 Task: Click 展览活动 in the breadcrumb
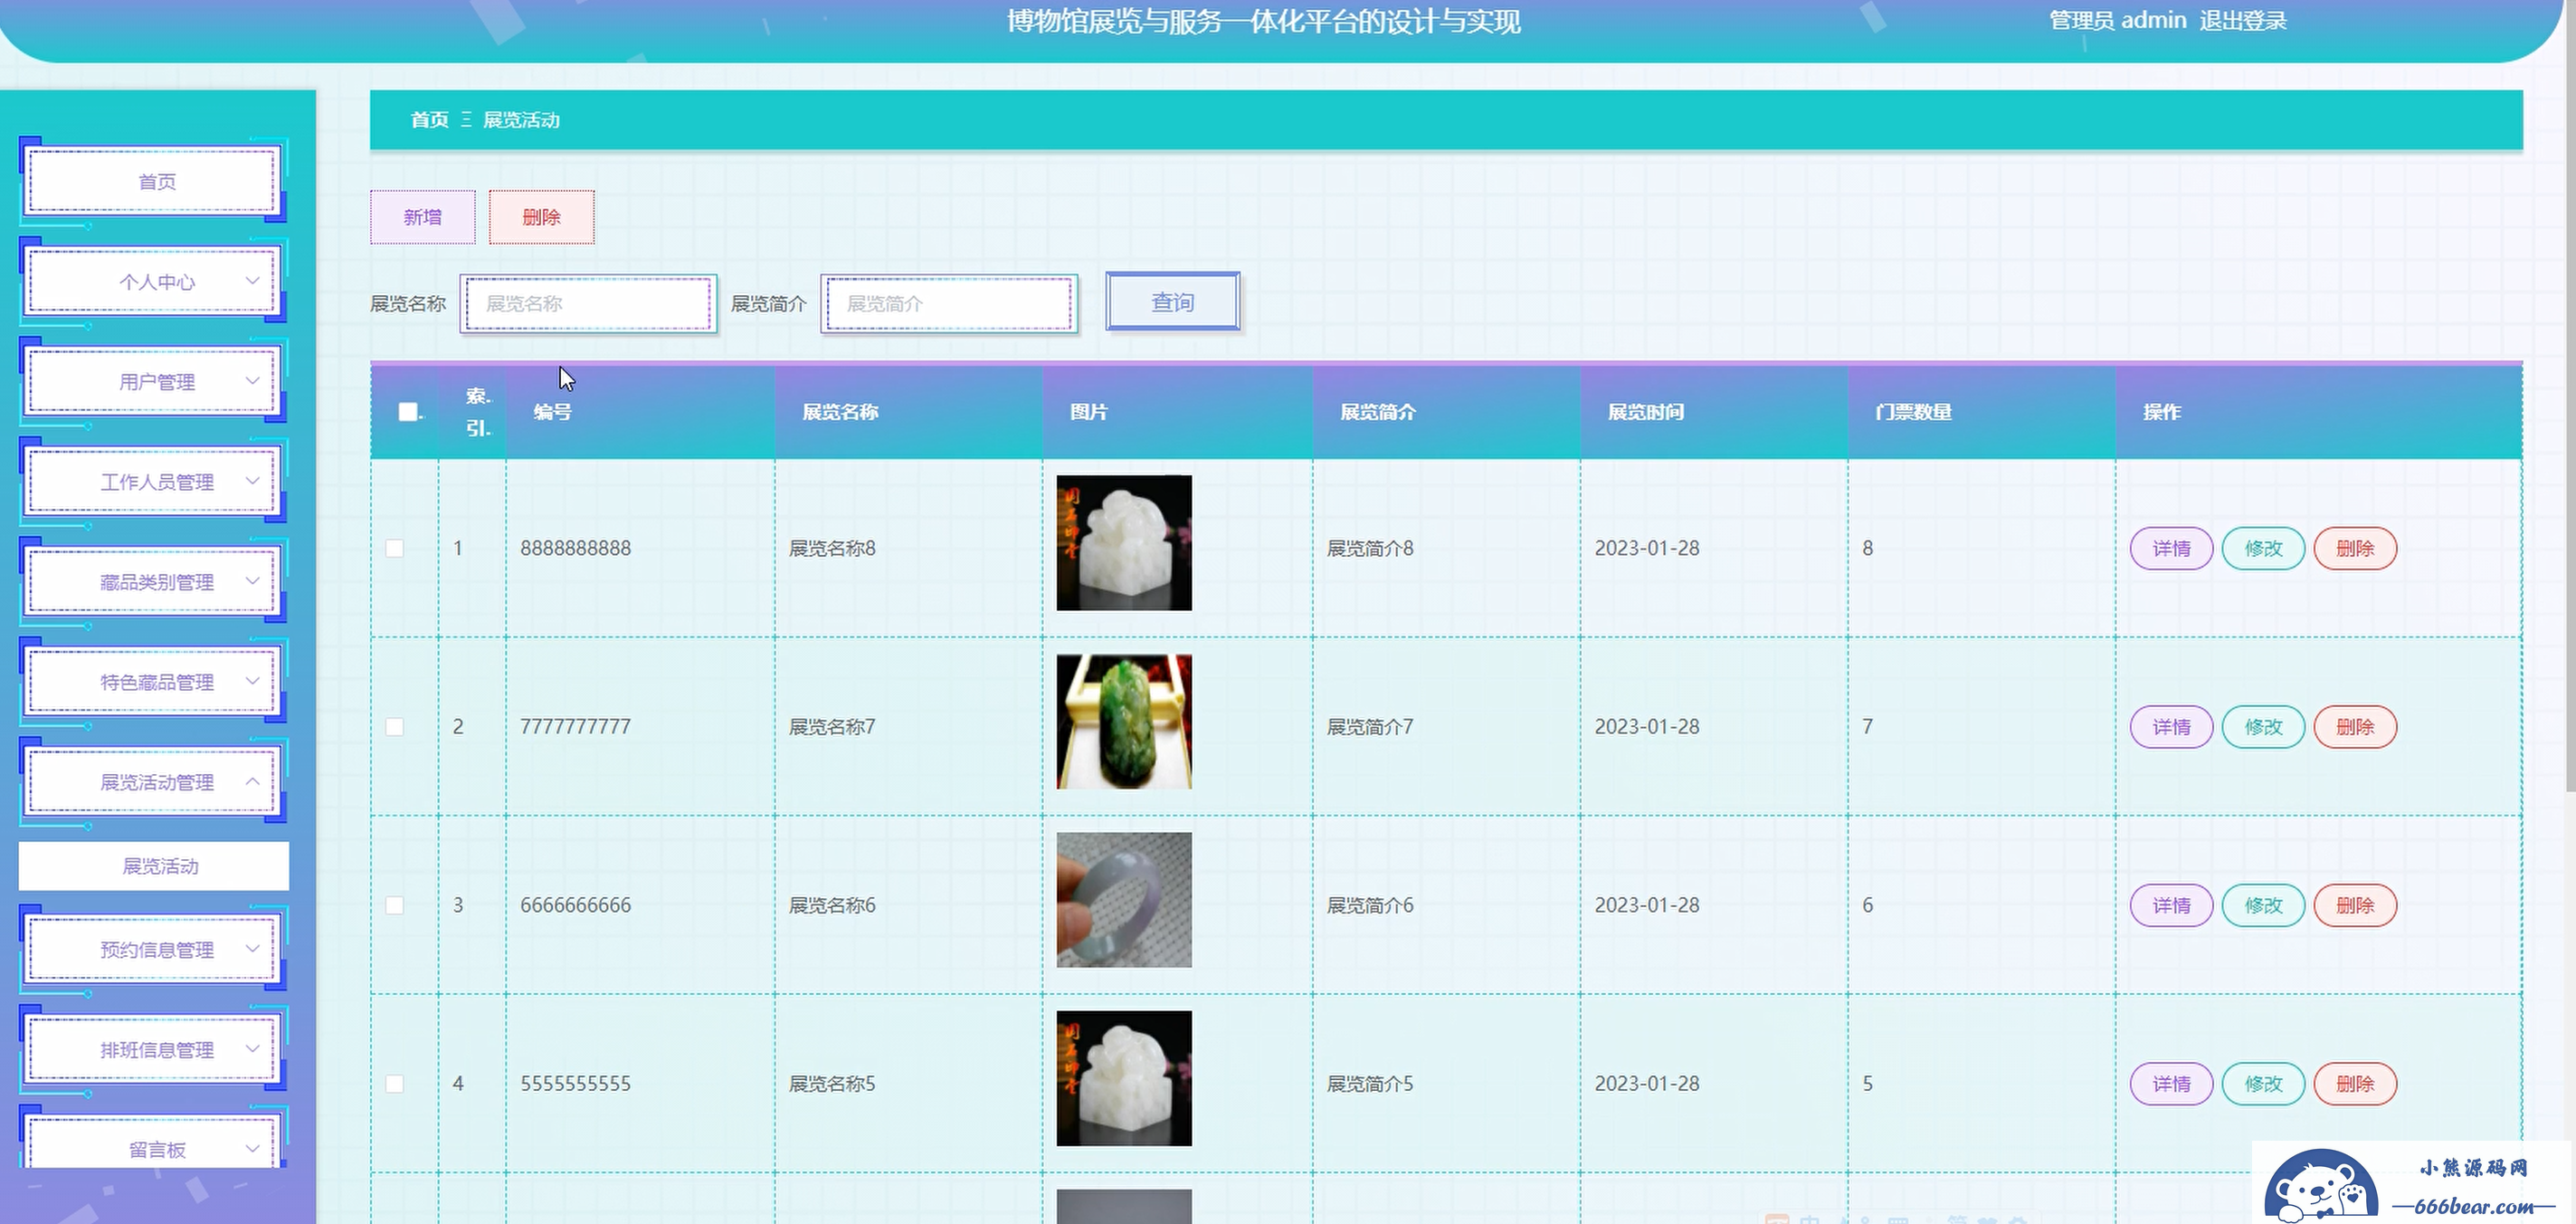point(521,120)
